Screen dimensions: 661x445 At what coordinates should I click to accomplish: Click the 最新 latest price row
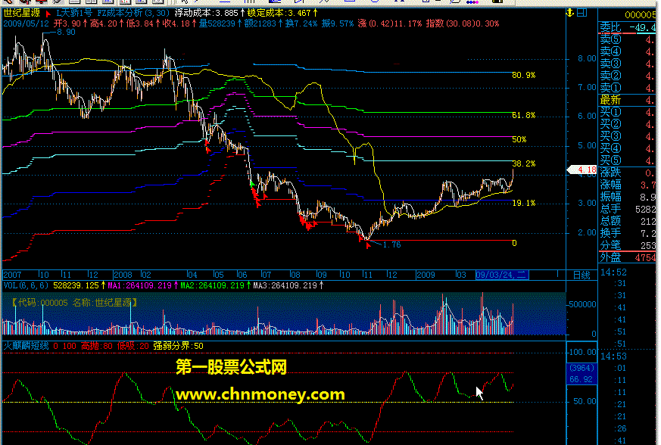point(628,101)
